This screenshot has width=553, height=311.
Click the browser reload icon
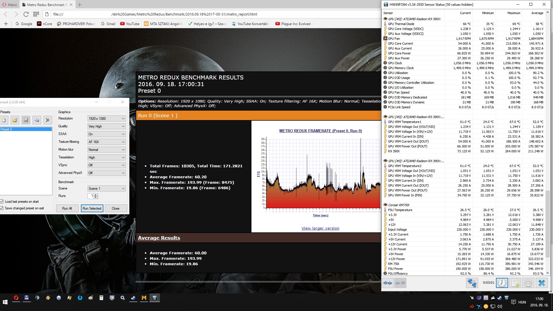click(26, 14)
